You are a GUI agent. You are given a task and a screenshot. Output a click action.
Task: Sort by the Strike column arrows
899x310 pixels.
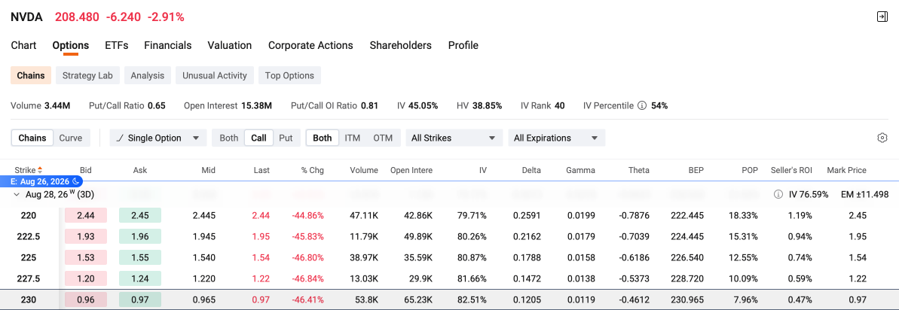click(39, 171)
